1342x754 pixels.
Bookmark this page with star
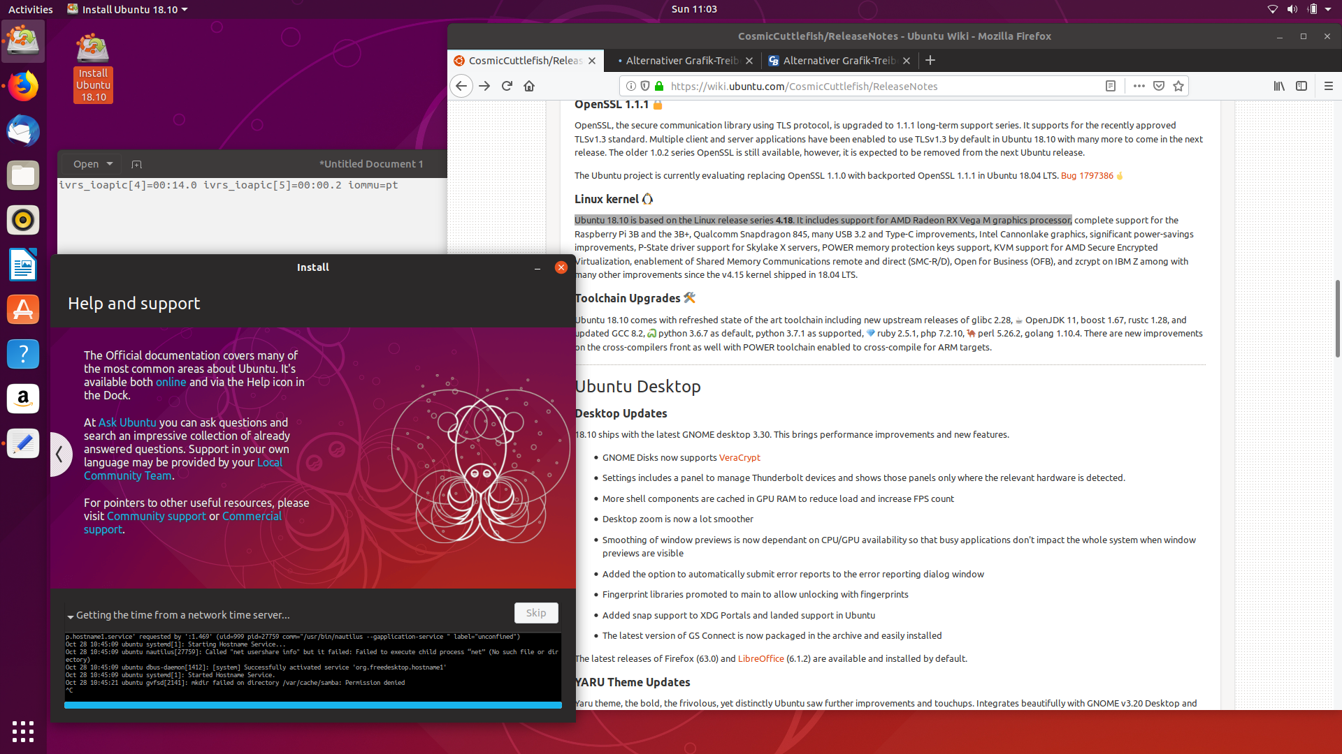(1178, 86)
